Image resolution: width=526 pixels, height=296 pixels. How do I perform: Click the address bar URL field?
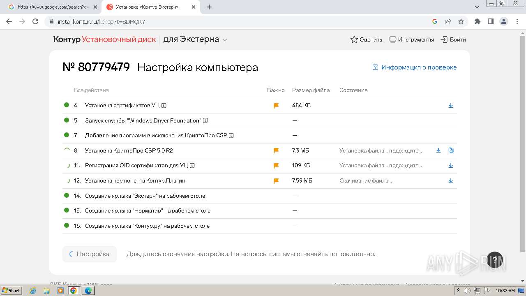242,21
